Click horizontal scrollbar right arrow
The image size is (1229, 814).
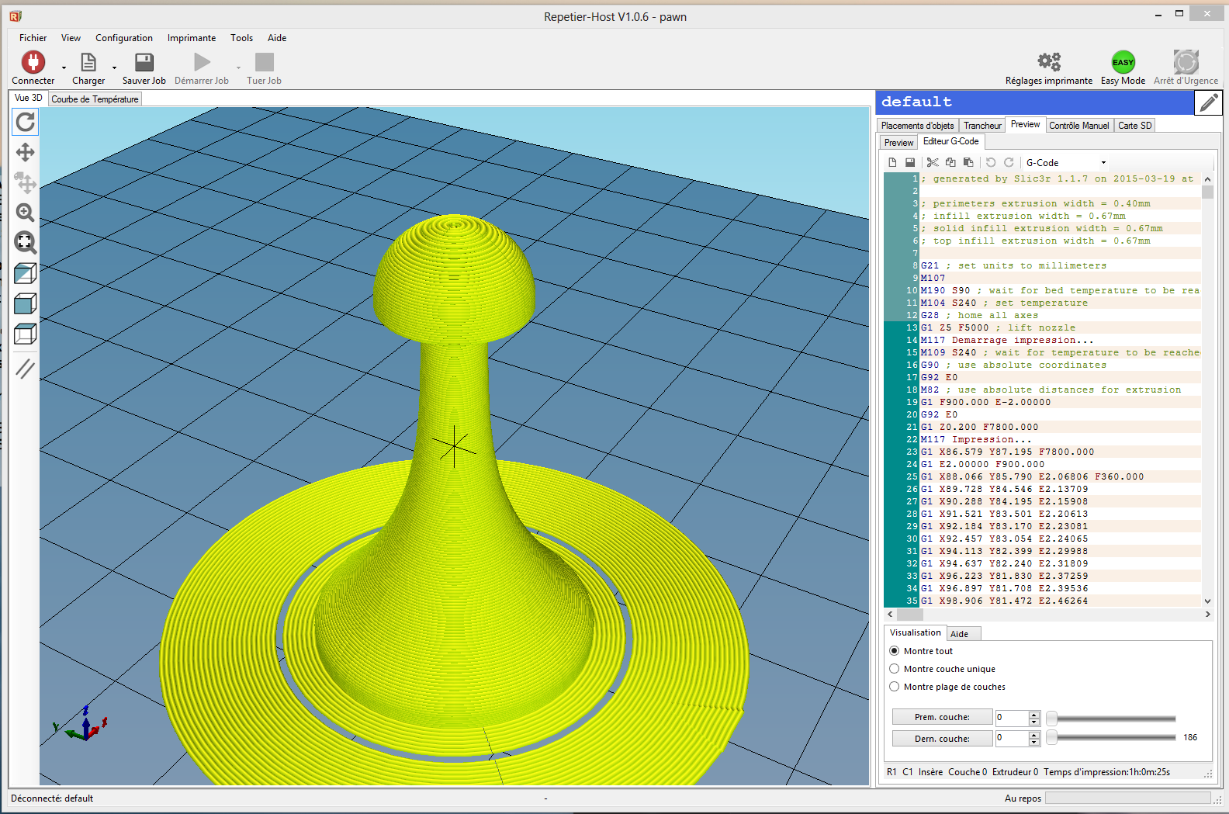(x=1208, y=614)
